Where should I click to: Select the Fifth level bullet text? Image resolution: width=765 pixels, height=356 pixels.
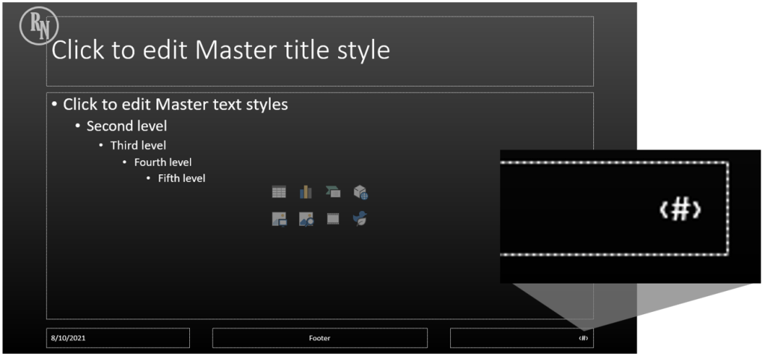[181, 179]
